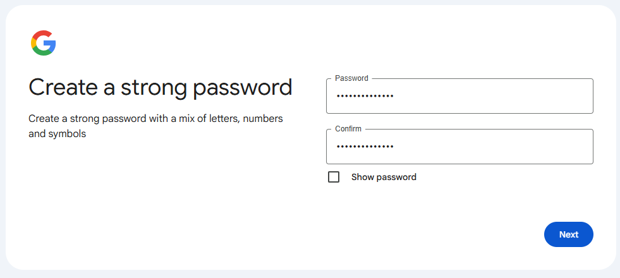Screen dimensions: 620x278
Task: Click the "Password" floating field label
Action: pos(351,78)
